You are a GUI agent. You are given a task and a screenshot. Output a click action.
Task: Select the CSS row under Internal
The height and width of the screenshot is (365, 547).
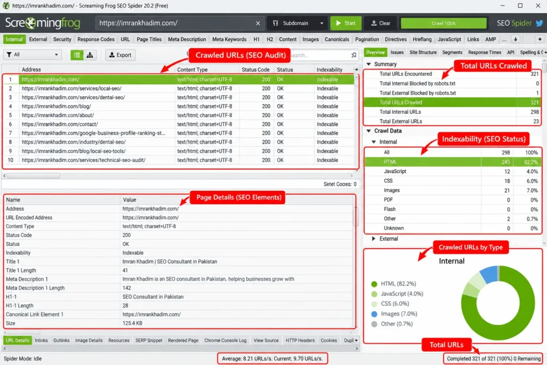(452, 181)
